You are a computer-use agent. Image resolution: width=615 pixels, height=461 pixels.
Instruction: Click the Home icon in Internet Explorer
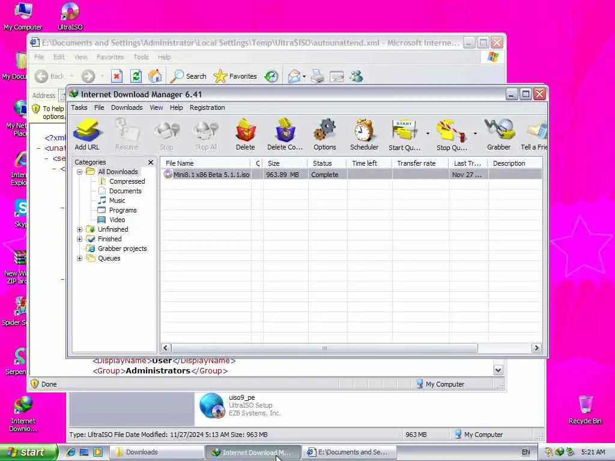pyautogui.click(x=155, y=76)
